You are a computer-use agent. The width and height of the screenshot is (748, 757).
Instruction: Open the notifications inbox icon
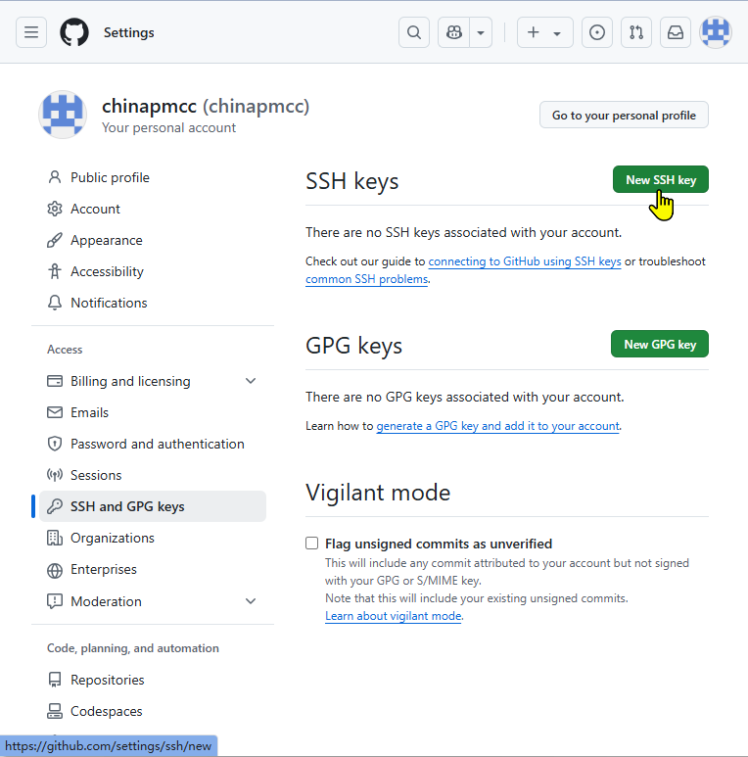coord(676,32)
